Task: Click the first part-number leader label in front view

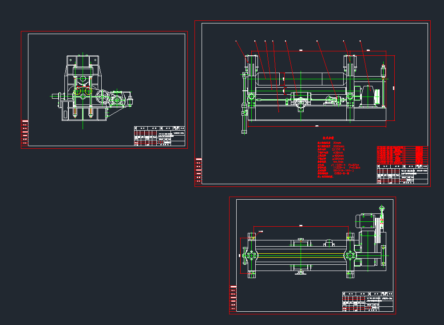Action: [236, 41]
